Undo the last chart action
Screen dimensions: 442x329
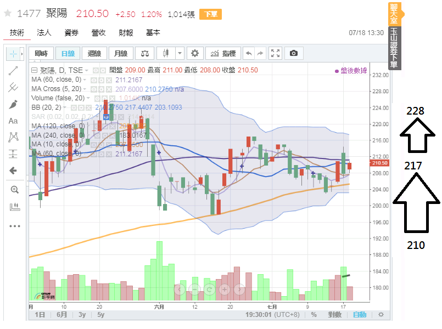point(249,53)
